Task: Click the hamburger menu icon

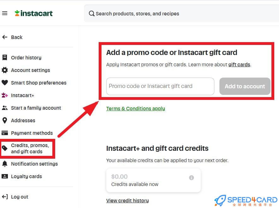Action: coord(5,13)
